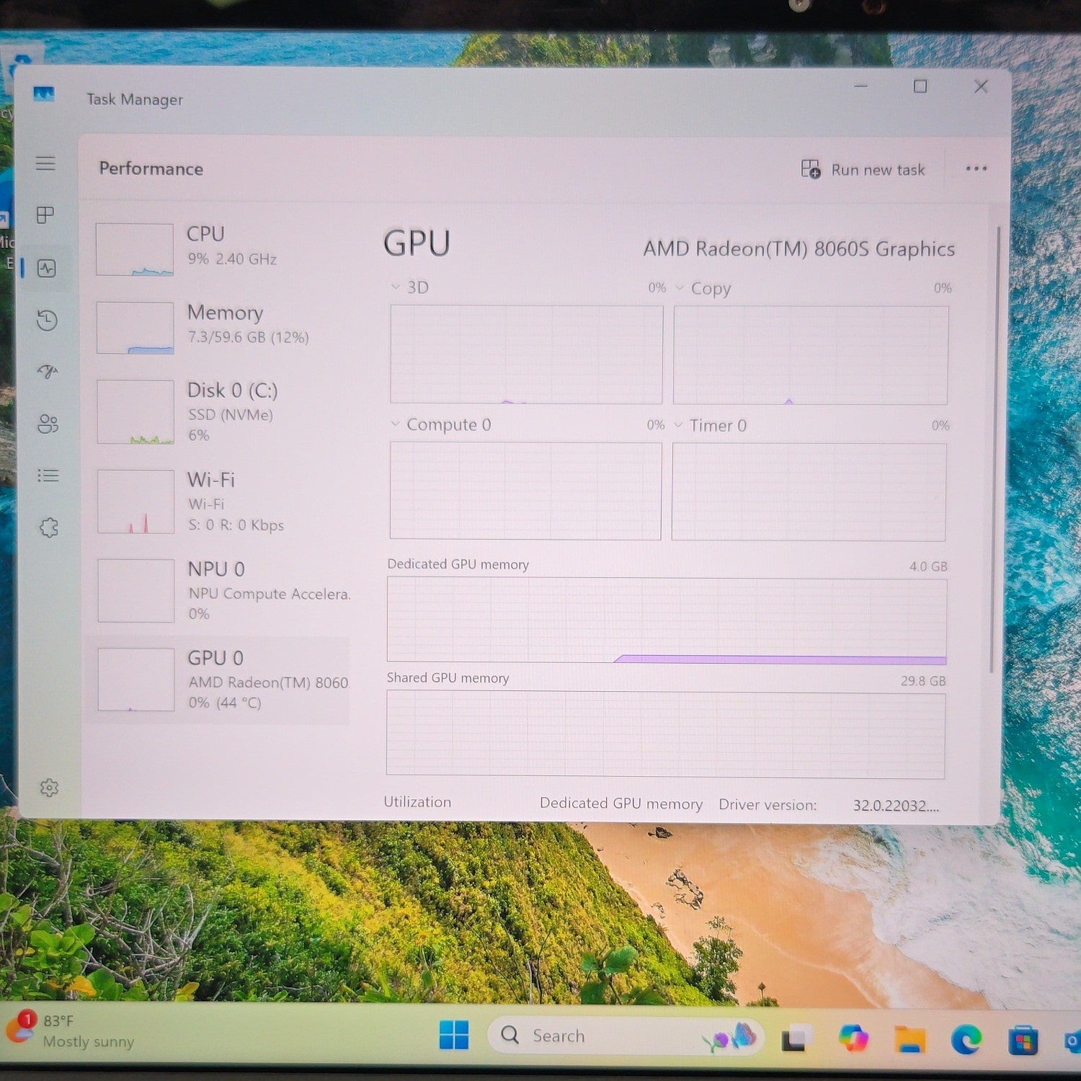Select the Performance page icon in sidebar
This screenshot has height=1081, width=1081.
click(46, 269)
